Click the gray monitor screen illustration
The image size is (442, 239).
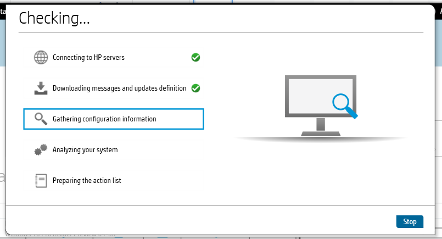[x=307, y=93]
